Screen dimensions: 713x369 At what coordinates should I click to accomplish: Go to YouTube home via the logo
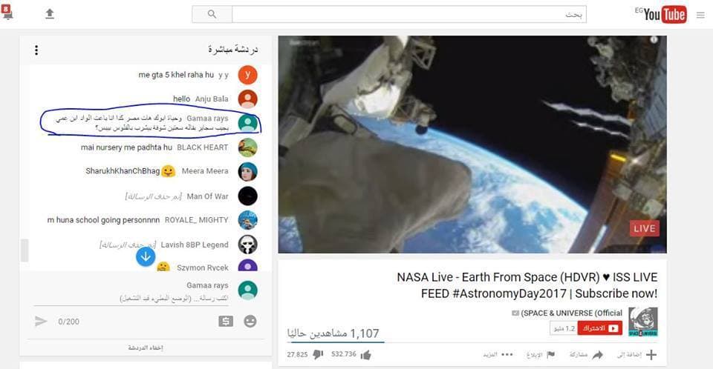click(x=665, y=15)
